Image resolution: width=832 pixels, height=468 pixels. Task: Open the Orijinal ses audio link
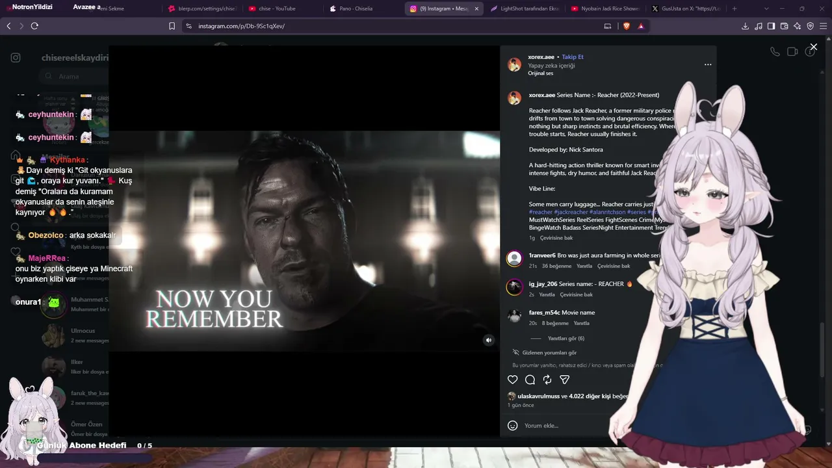pos(540,73)
